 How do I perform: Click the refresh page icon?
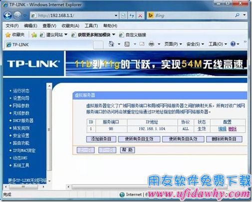(132, 15)
